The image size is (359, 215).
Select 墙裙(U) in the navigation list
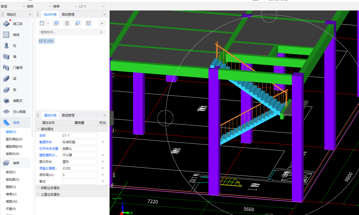tap(11, 194)
